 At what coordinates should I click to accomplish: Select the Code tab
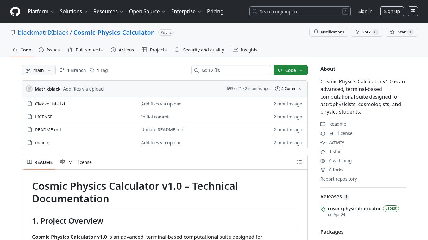coord(22,50)
